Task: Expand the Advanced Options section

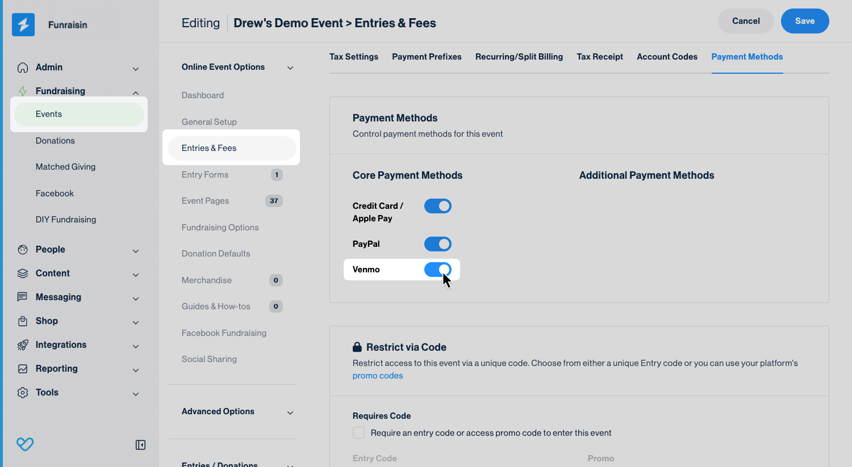Action: (290, 413)
